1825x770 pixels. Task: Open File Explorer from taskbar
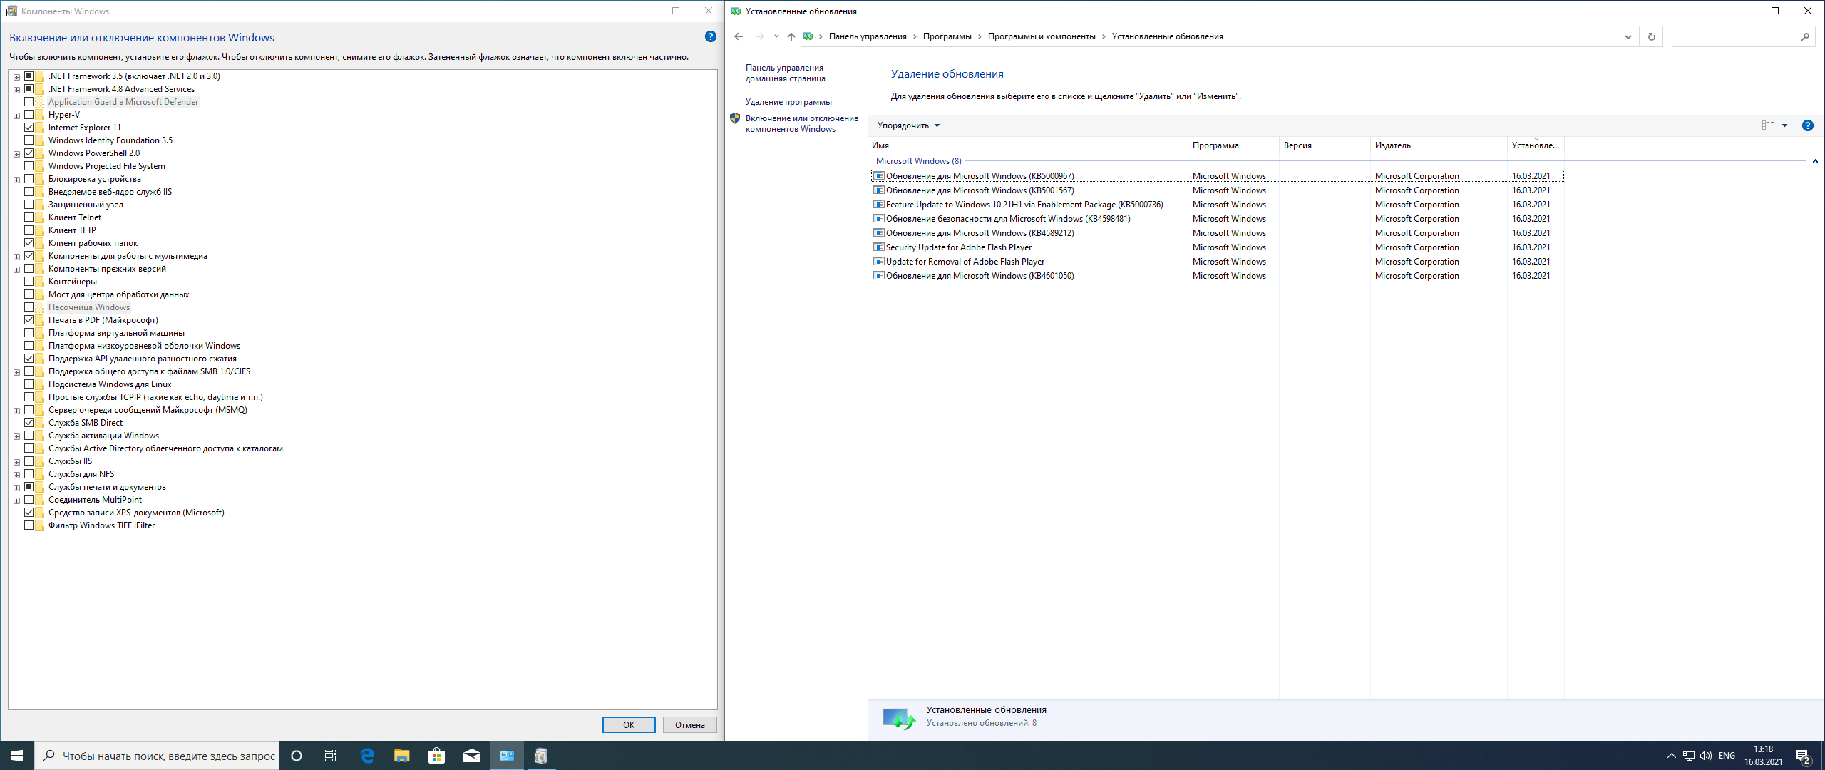point(402,756)
